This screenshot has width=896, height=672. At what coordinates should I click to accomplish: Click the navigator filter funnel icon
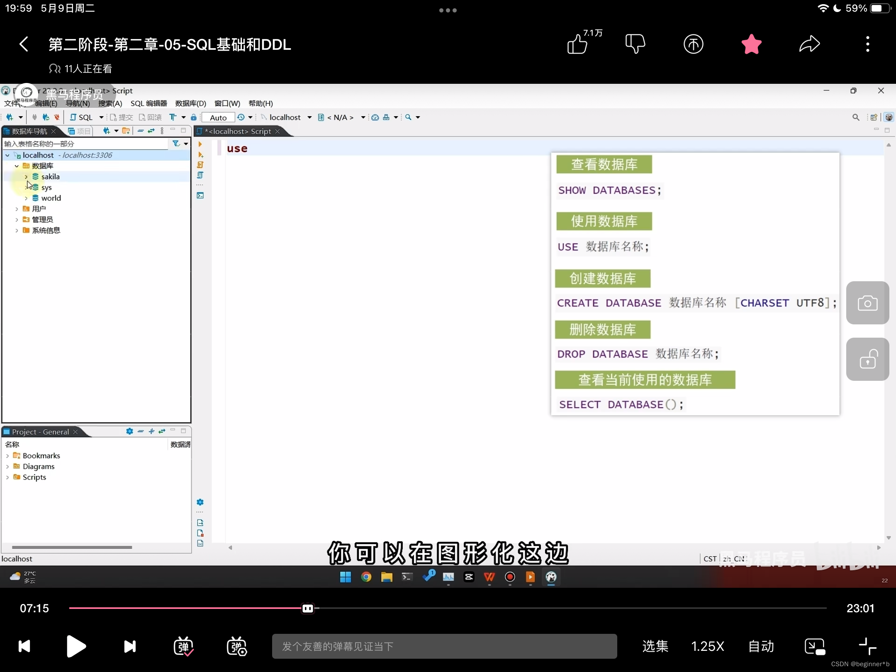point(176,144)
